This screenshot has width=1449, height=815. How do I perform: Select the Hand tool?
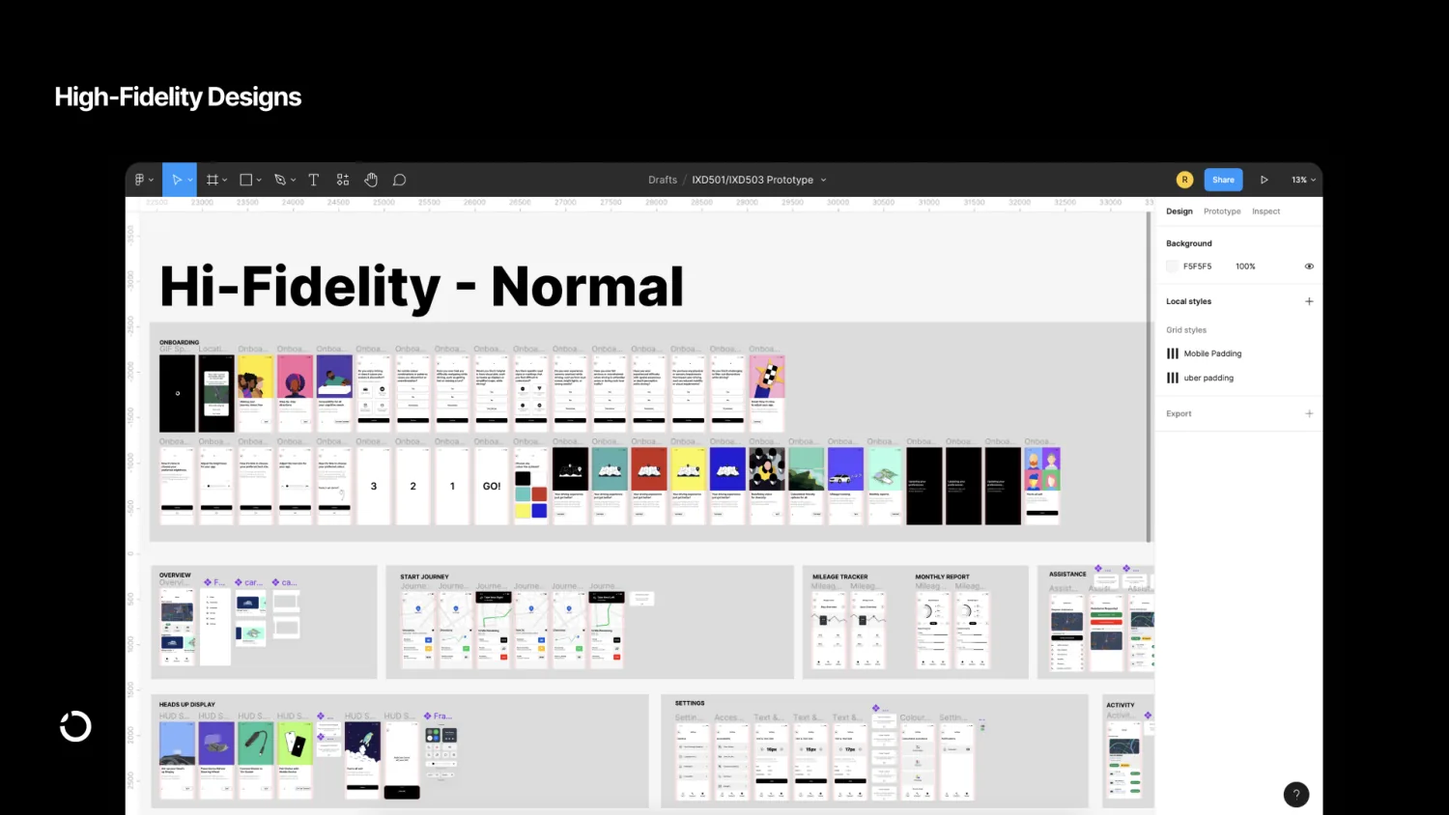[x=371, y=180]
